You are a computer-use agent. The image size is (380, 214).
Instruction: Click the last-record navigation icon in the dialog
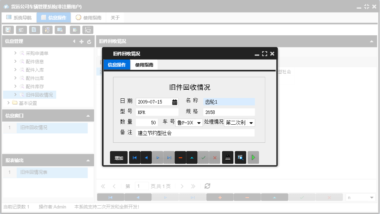pos(169,157)
